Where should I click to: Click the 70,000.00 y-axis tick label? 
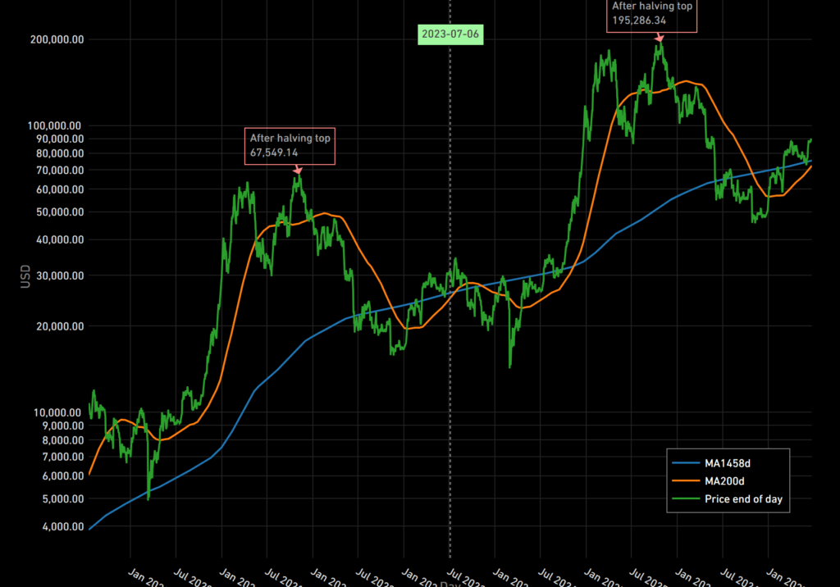tap(54, 171)
